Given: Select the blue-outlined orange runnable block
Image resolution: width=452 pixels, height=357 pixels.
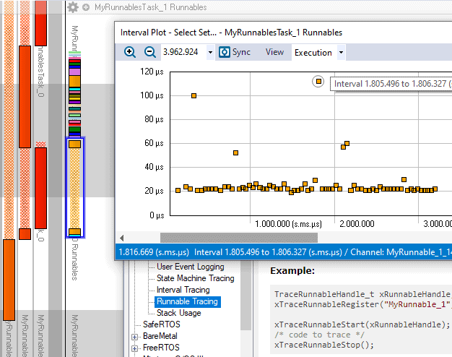Looking at the screenshot, I should 75,188.
